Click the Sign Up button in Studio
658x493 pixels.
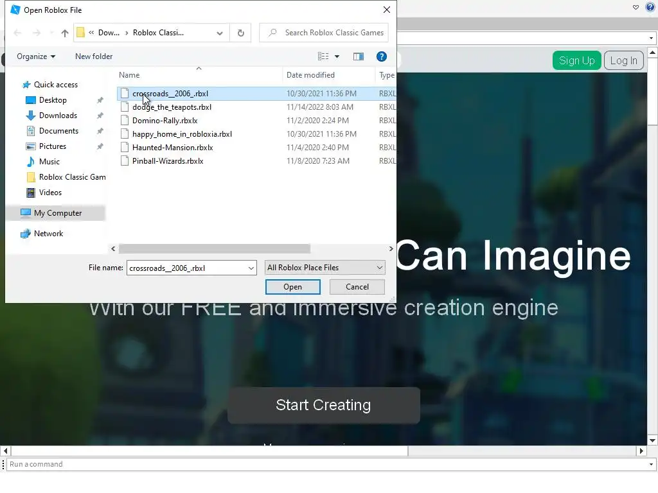[576, 60]
